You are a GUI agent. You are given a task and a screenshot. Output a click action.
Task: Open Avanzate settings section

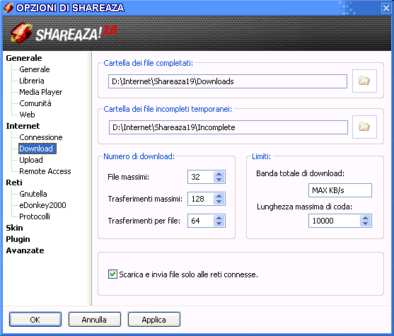point(25,250)
